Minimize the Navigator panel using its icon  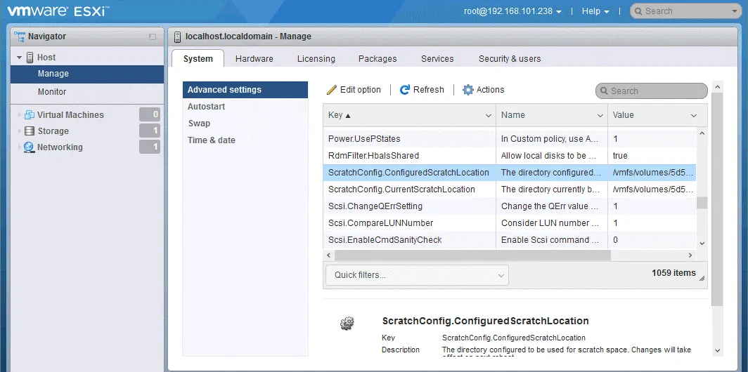click(x=153, y=36)
